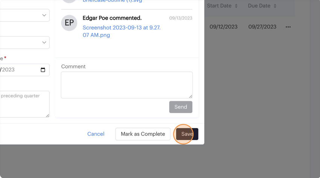Open the three-dots row actions menu
320x178 pixels.
(x=288, y=27)
